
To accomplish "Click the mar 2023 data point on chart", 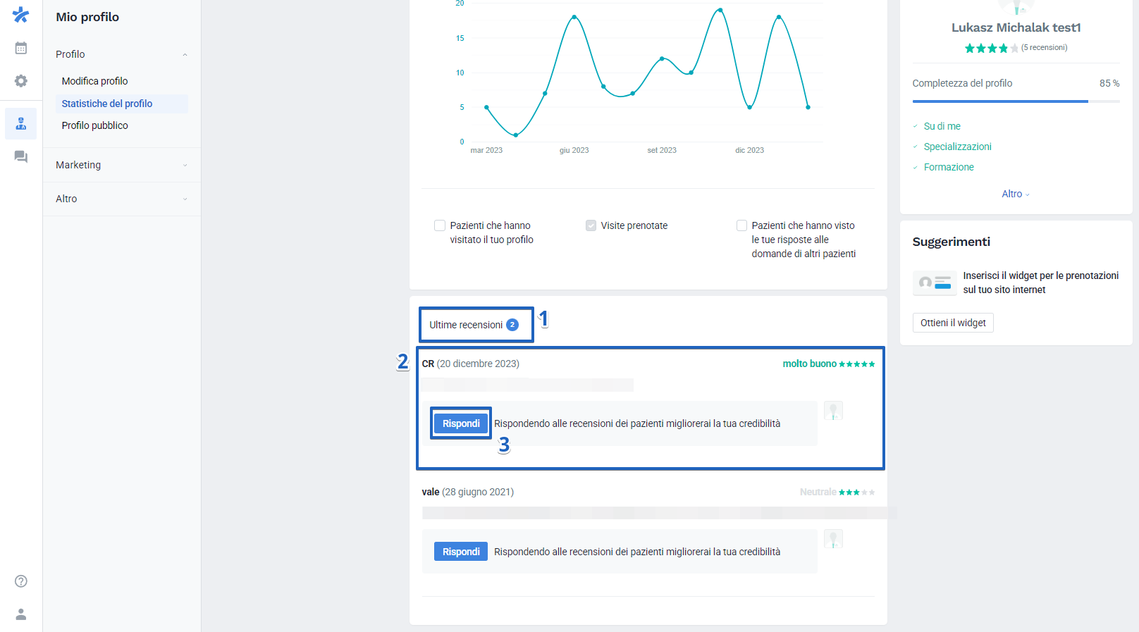I will tap(486, 107).
